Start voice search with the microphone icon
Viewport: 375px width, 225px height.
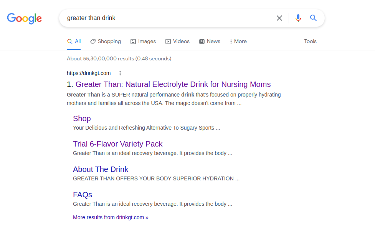pos(298,18)
